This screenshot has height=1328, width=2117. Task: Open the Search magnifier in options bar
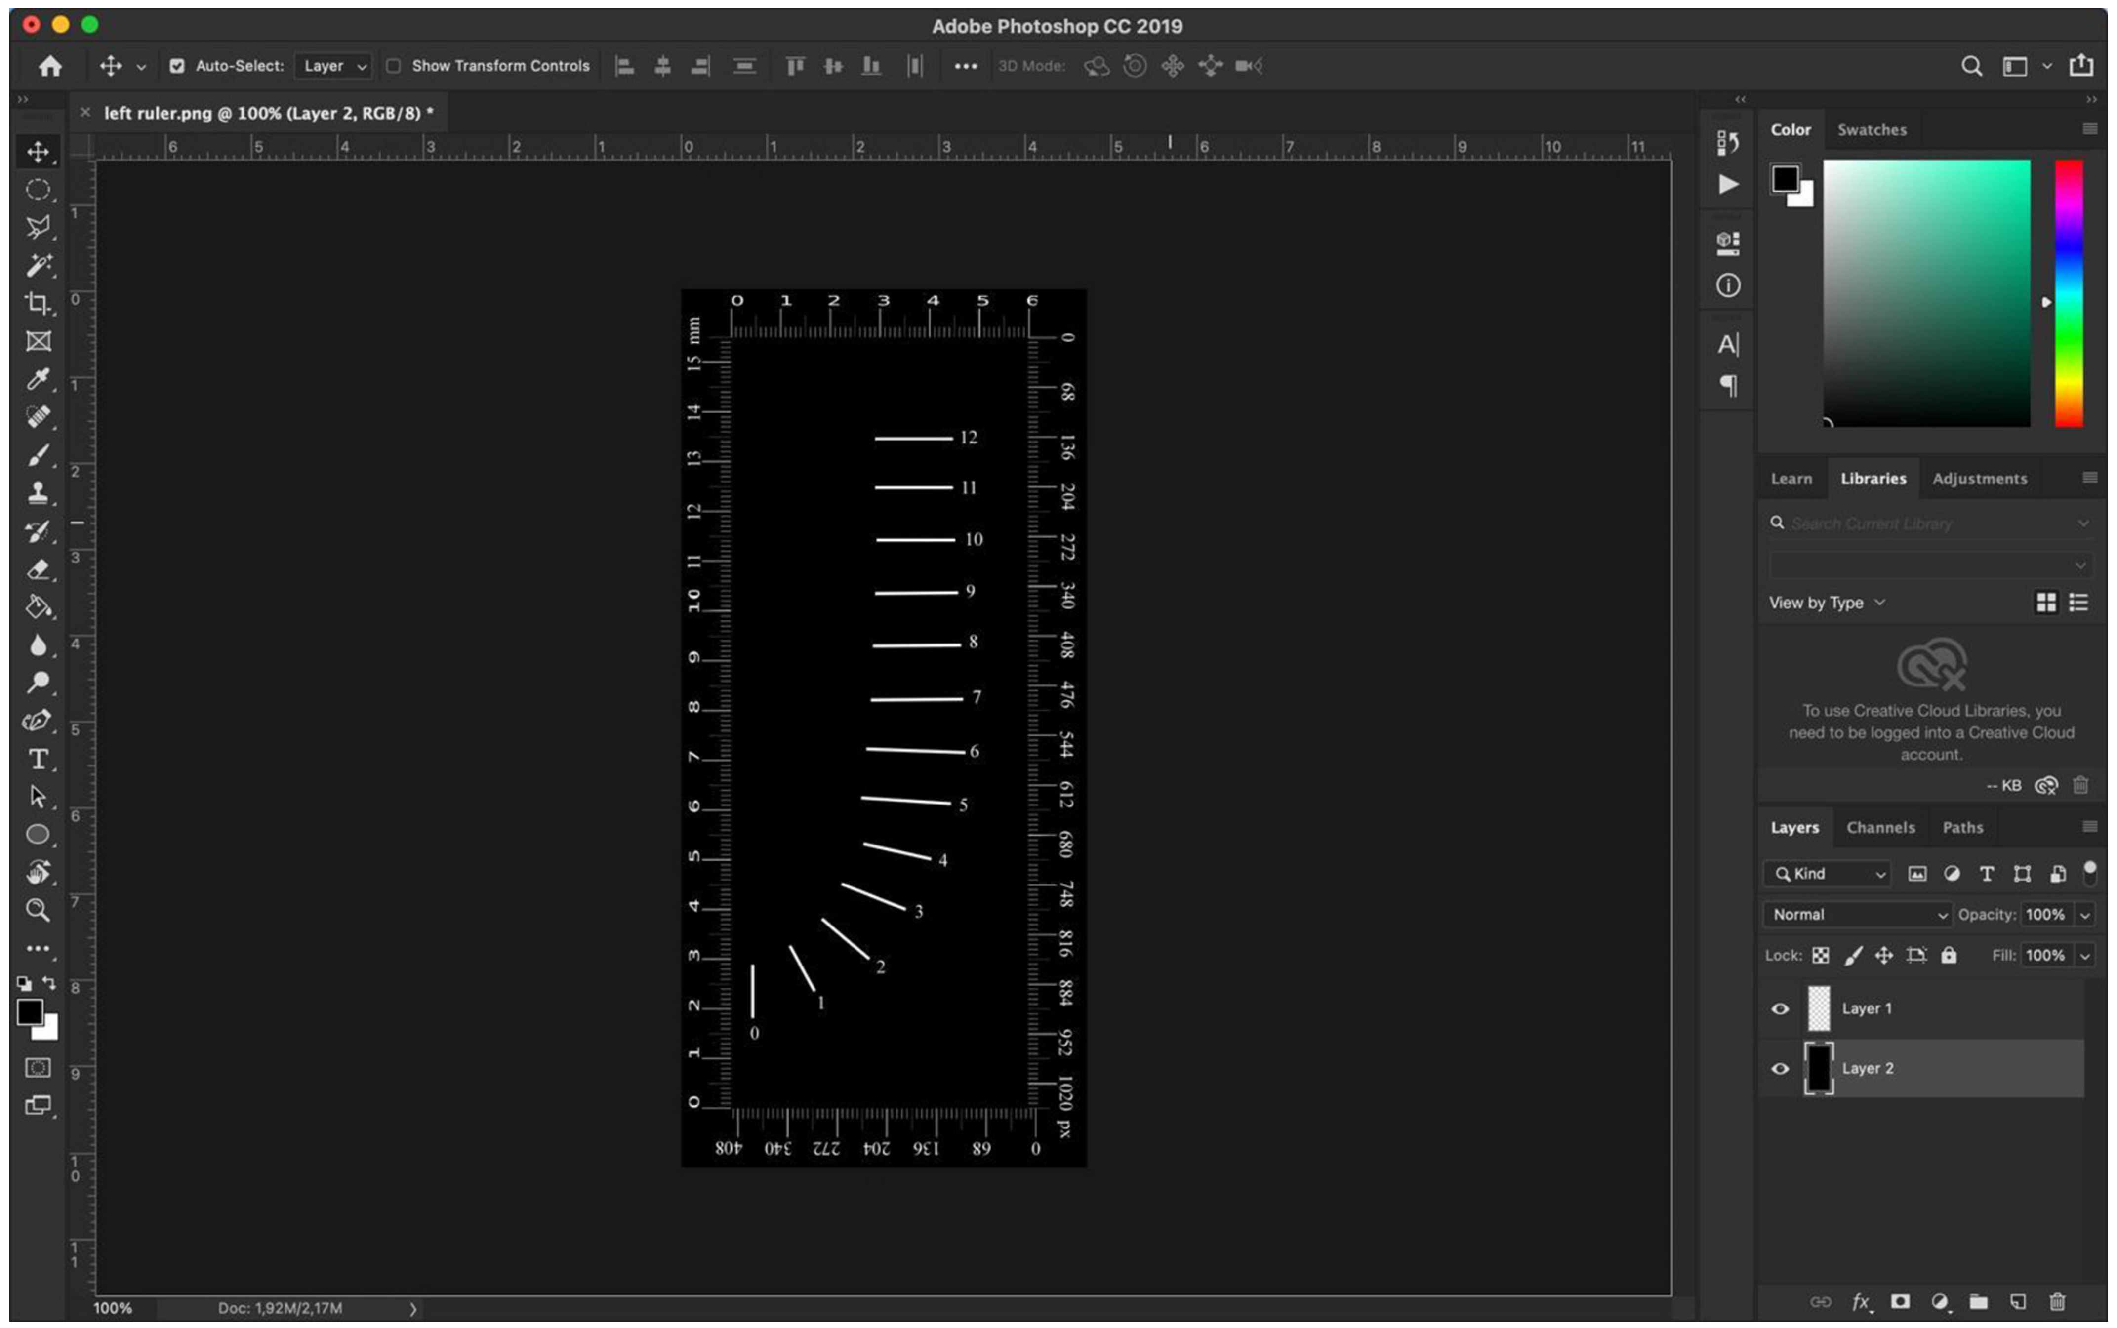tap(1970, 66)
